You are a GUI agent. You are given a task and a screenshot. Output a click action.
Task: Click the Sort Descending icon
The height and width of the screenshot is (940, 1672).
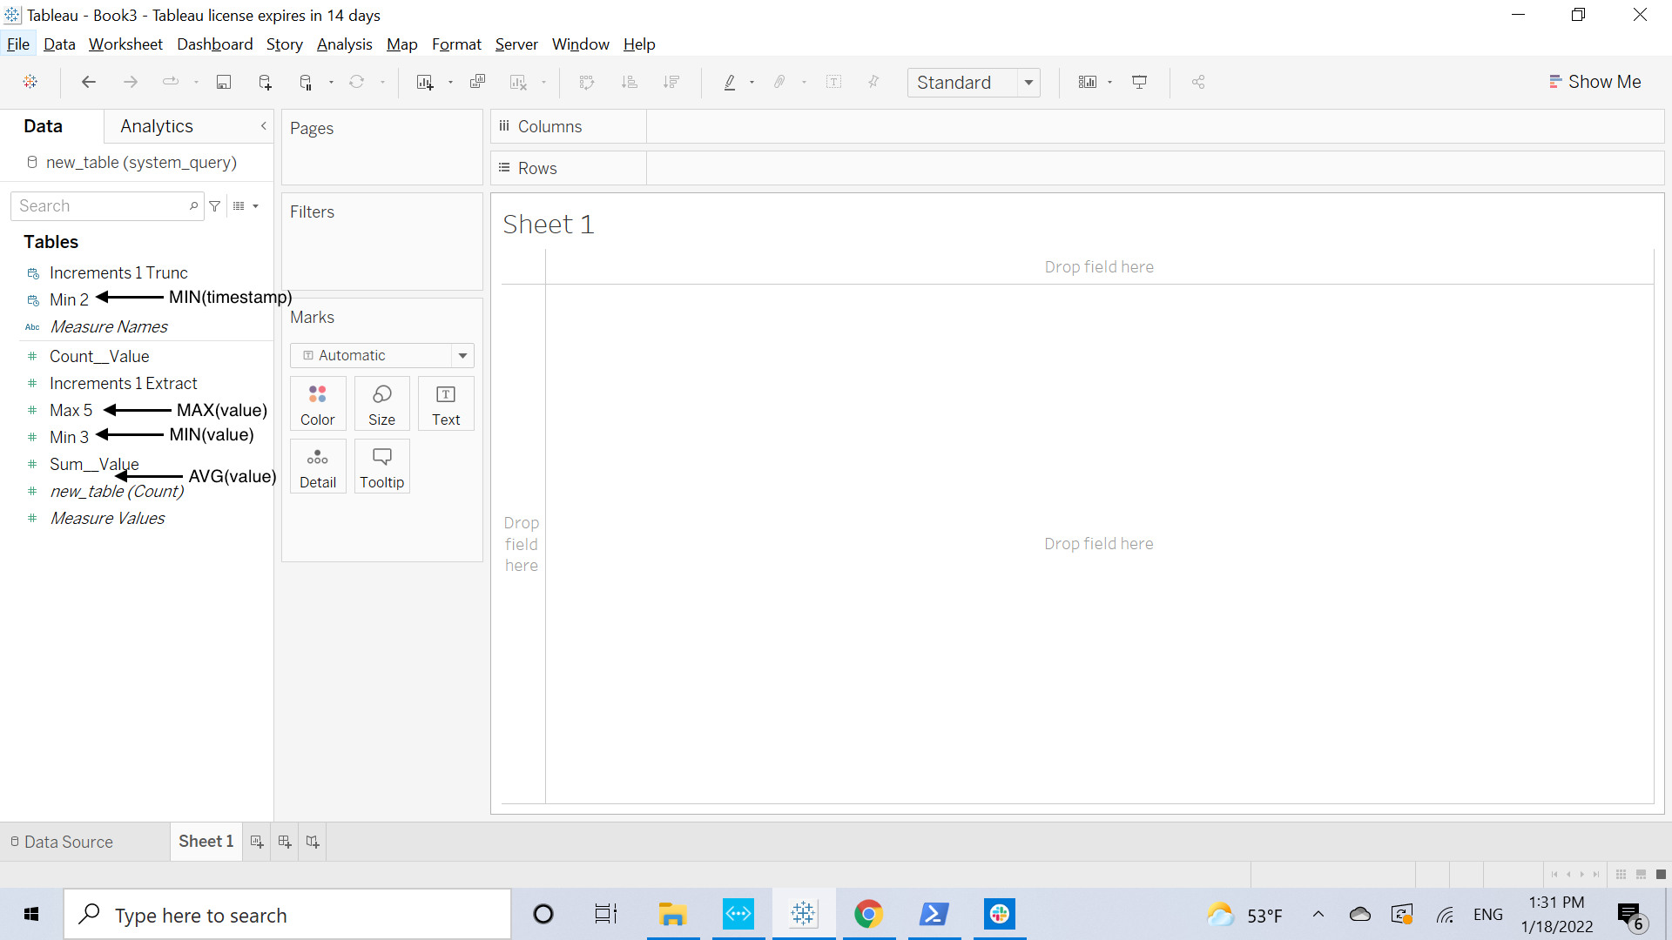click(671, 82)
